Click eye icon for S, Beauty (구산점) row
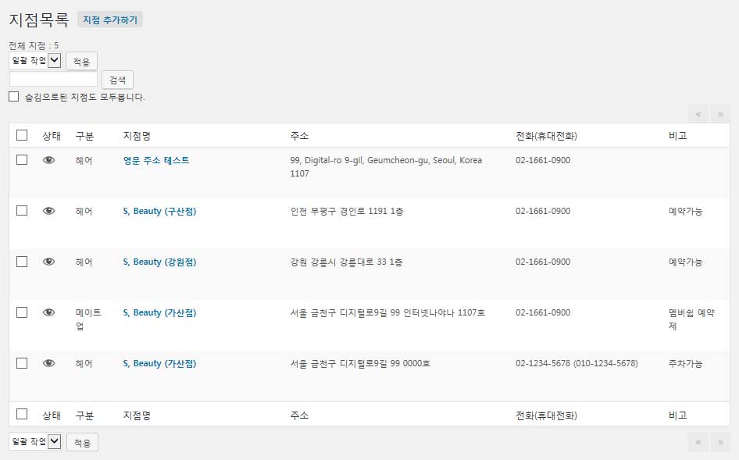This screenshot has width=739, height=460. pyautogui.click(x=48, y=211)
